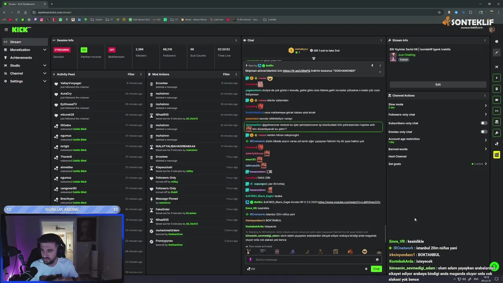Click the Send a message input field

[314, 259]
